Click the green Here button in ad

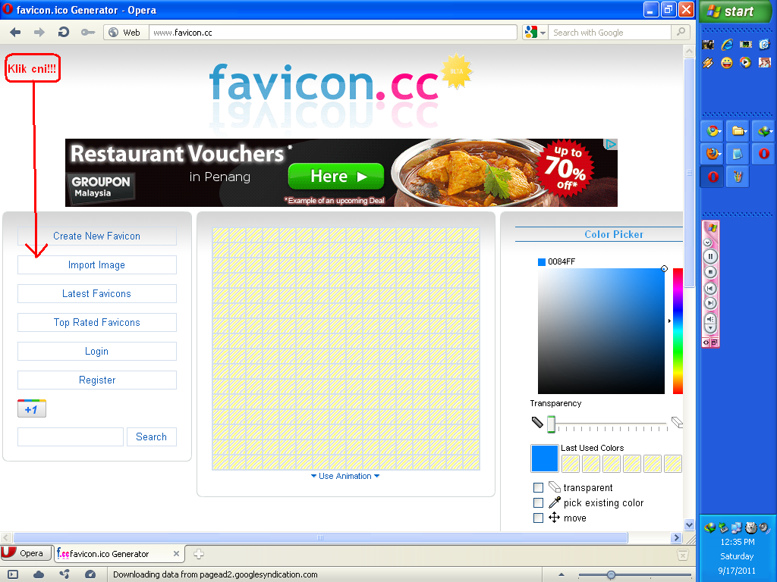336,176
